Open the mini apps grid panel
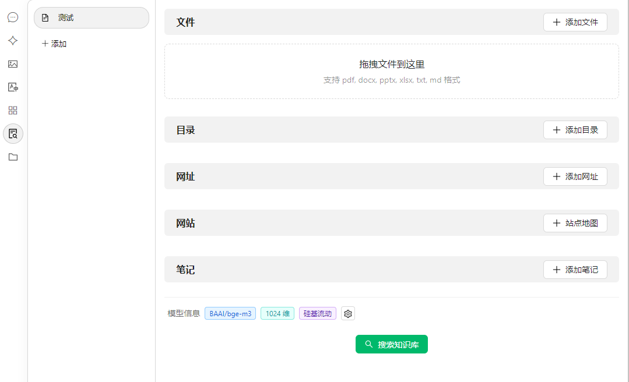The height and width of the screenshot is (382, 629). 12,110
